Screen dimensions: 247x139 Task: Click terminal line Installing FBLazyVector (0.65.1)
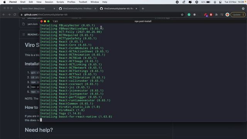[x=68, y=25]
